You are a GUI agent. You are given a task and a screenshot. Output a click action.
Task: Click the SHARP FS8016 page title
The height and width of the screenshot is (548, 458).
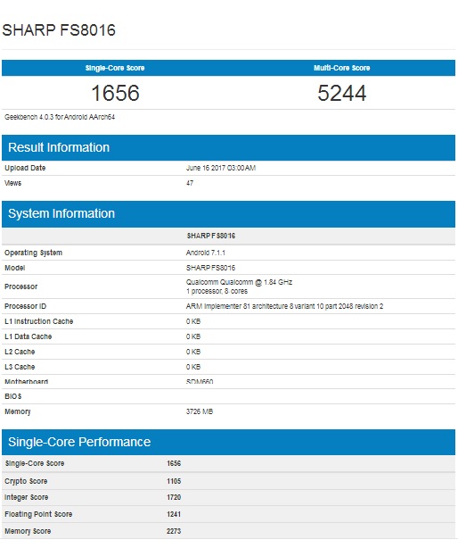[59, 30]
